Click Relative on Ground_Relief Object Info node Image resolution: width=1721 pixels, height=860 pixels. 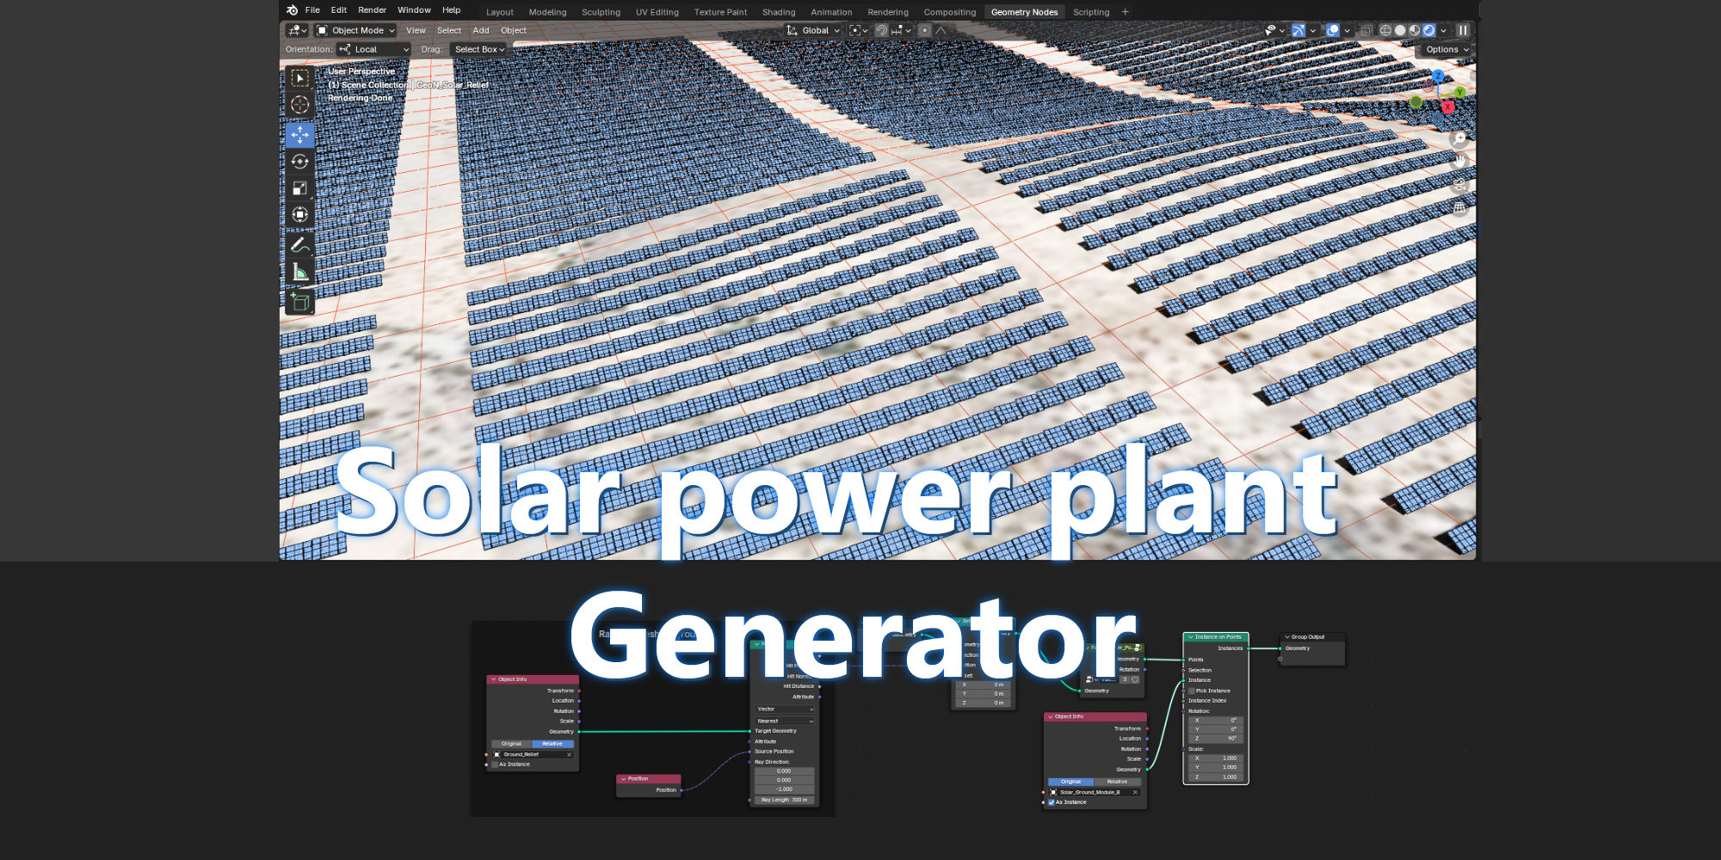[x=552, y=744]
